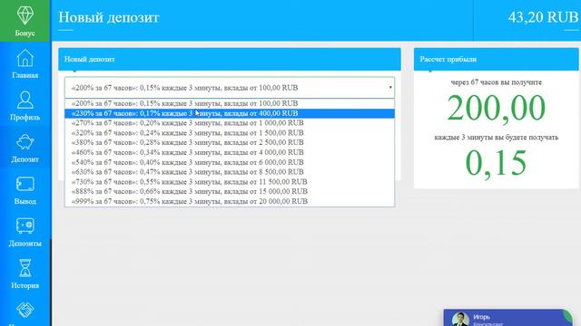Image resolution: width=581 pixels, height=326 pixels.
Task: Choose «540% за 67 часов» plan
Action: point(230,162)
